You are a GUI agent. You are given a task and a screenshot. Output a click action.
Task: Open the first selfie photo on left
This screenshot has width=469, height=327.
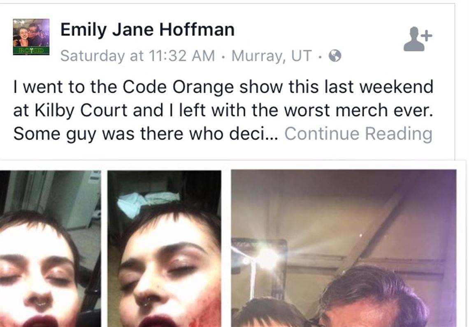(x=50, y=249)
